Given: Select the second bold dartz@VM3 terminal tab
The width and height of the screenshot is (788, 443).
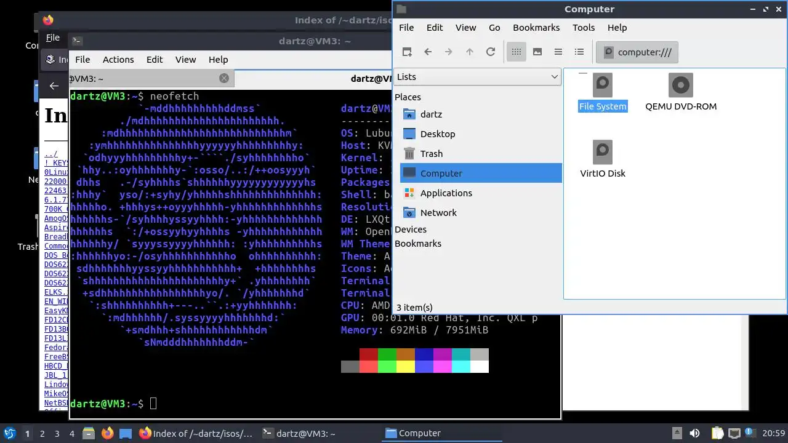Looking at the screenshot, I should pos(314,78).
